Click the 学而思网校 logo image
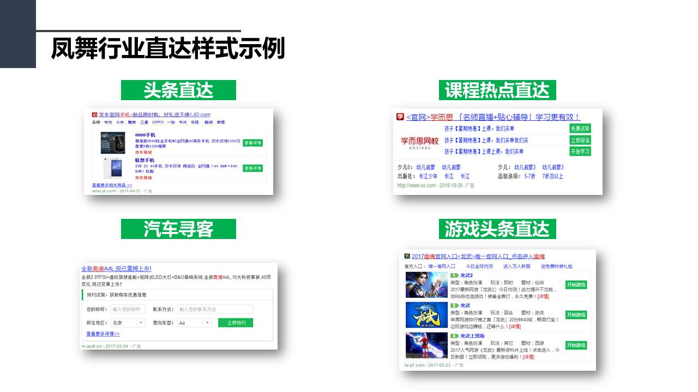The image size is (698, 392). (x=419, y=142)
